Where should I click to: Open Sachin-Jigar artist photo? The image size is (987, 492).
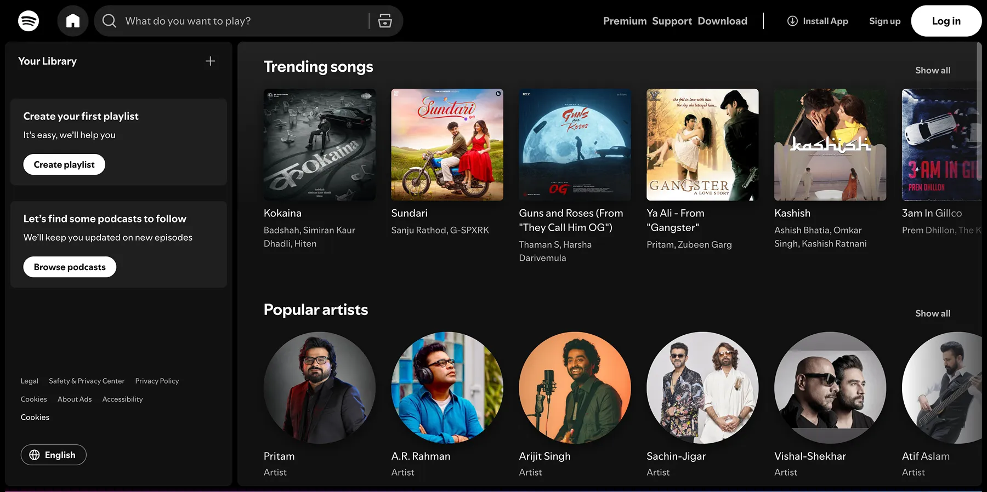pos(702,388)
